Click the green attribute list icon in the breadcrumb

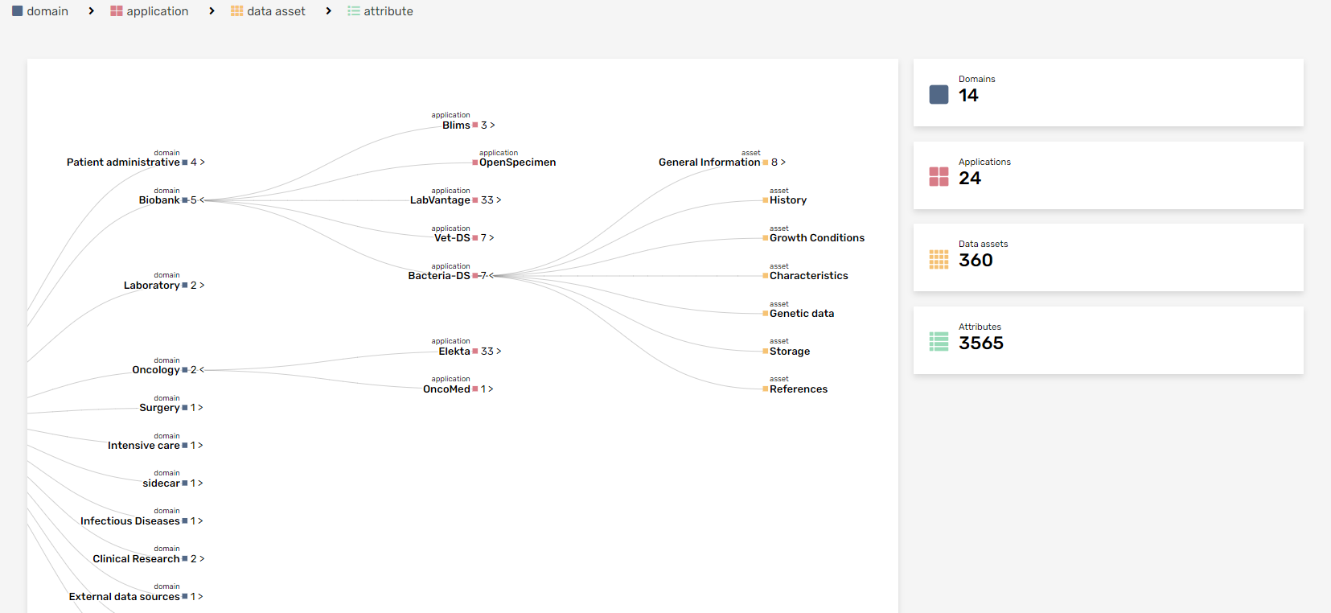click(x=354, y=11)
